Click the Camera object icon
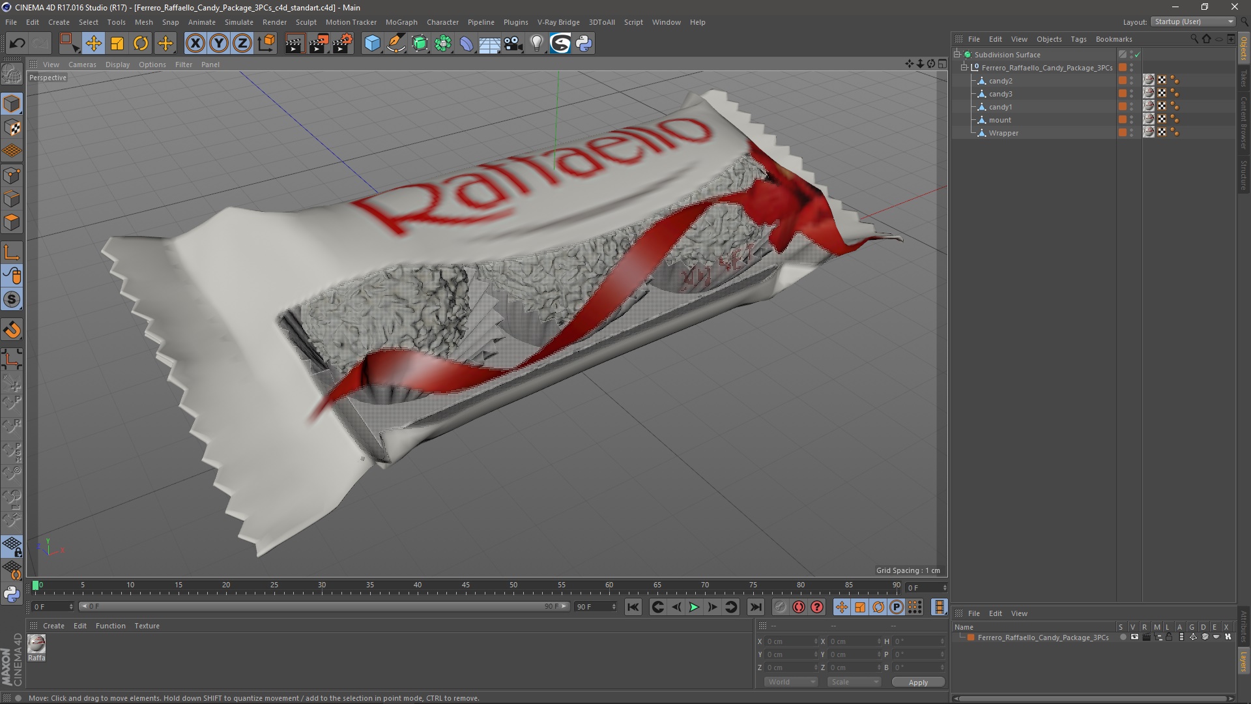Image resolution: width=1251 pixels, height=704 pixels. [x=513, y=44]
